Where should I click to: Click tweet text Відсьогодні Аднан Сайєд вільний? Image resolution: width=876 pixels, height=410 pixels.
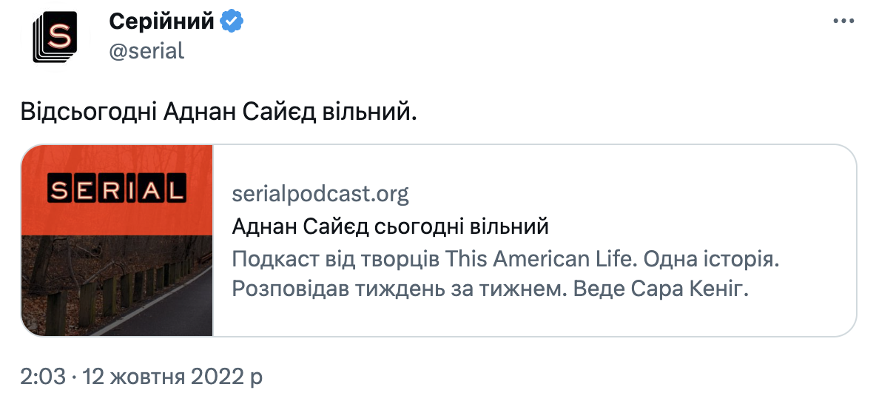(218, 112)
